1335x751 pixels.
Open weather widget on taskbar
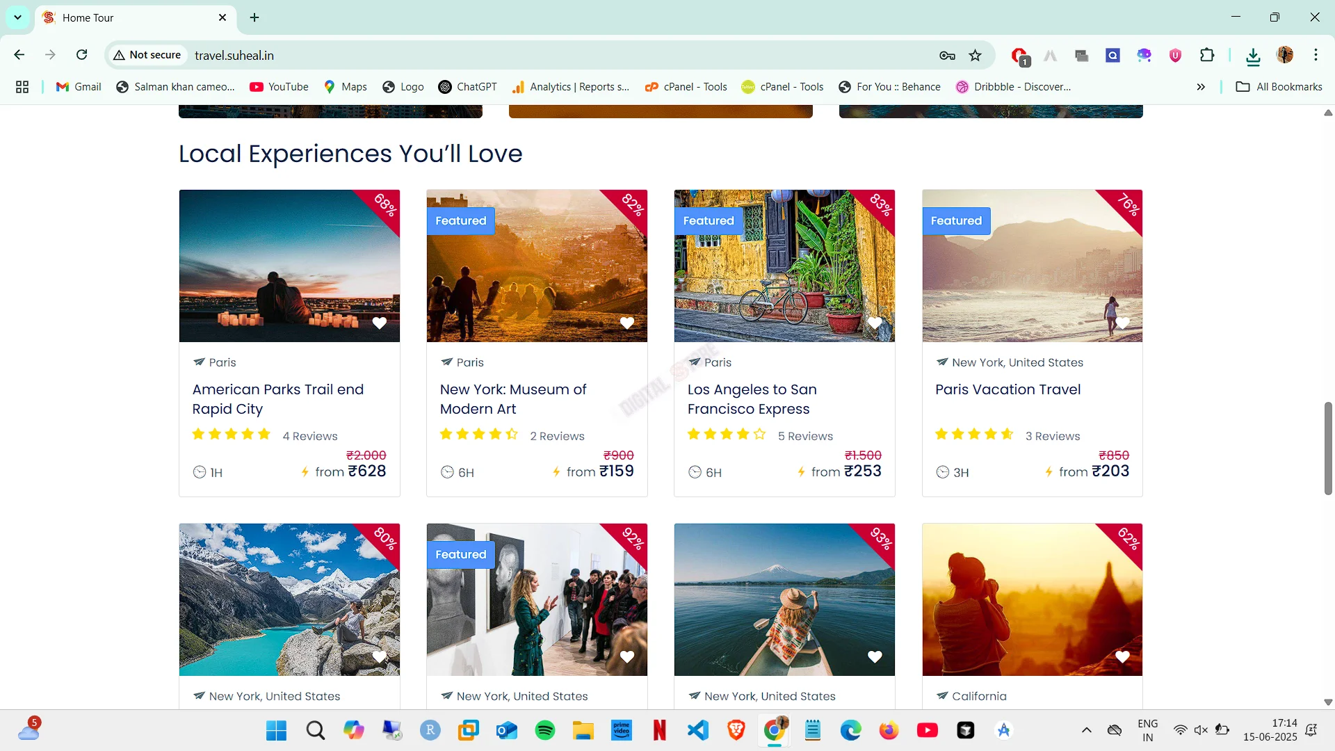29,729
